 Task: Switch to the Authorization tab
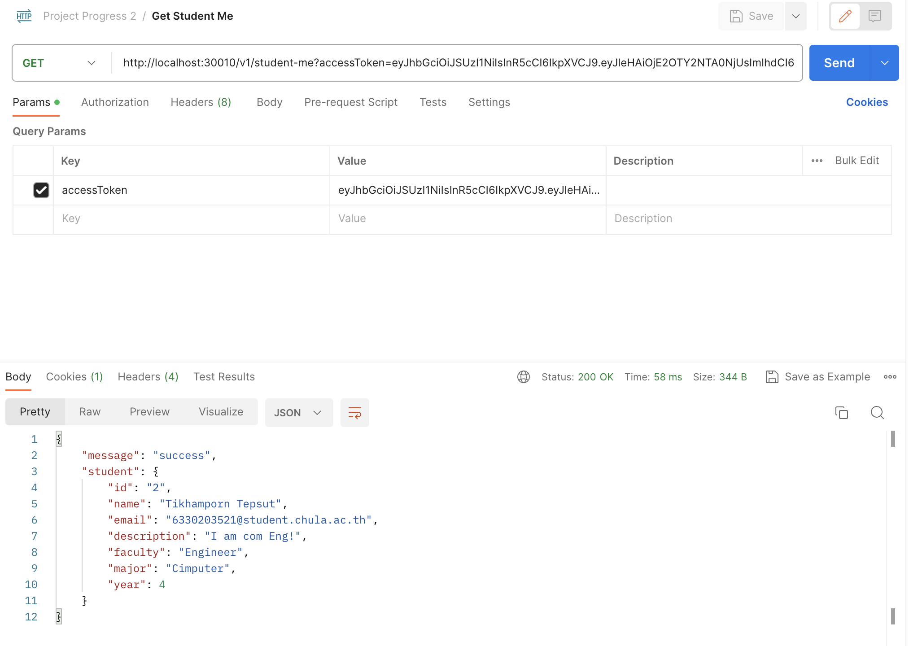pos(115,102)
